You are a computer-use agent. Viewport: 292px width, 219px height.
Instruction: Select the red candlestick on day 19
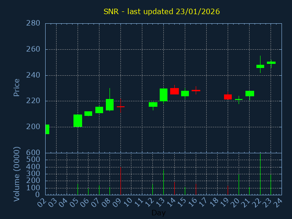228,97
